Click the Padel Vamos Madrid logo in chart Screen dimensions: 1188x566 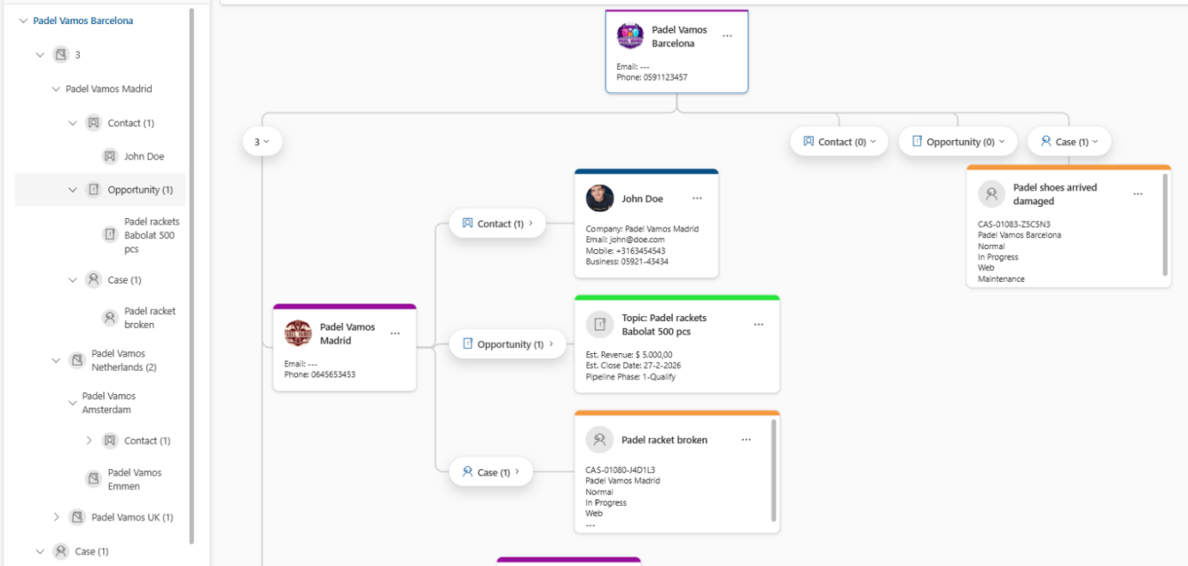click(x=298, y=334)
